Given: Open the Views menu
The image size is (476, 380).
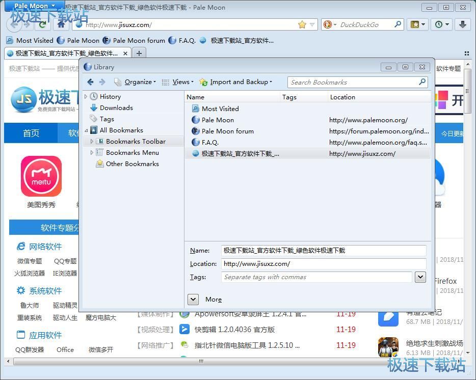Looking at the screenshot, I should pos(178,82).
